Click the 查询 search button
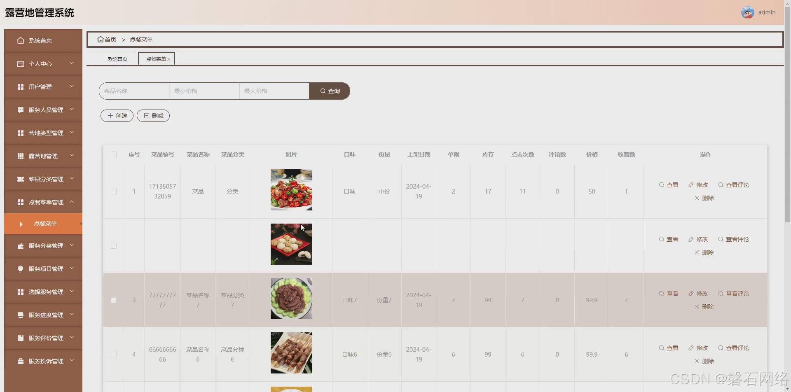This screenshot has height=392, width=791. pyautogui.click(x=330, y=91)
